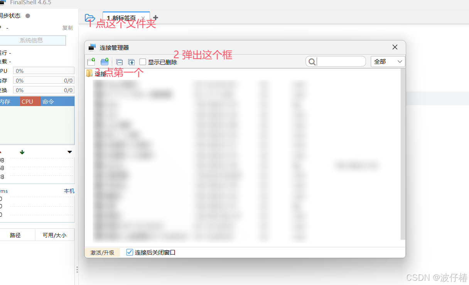Close the 连接管理器 dialog
The height and width of the screenshot is (285, 469).
[x=395, y=47]
